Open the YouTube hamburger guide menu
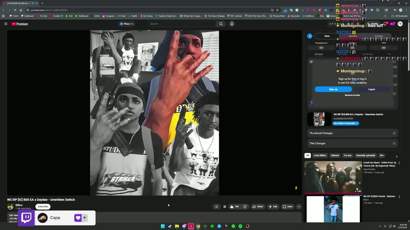410x230 pixels. click(x=5, y=24)
